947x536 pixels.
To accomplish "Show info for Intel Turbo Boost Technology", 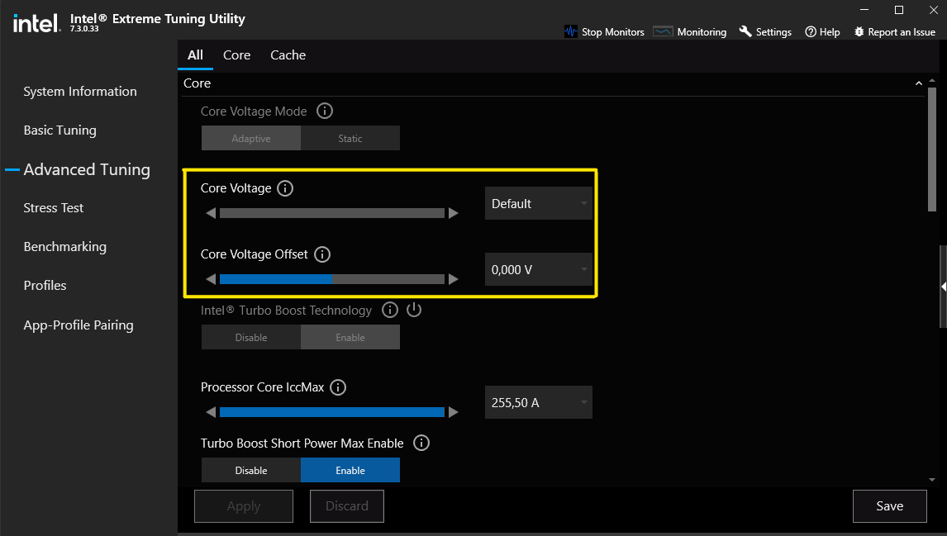I will click(x=390, y=311).
